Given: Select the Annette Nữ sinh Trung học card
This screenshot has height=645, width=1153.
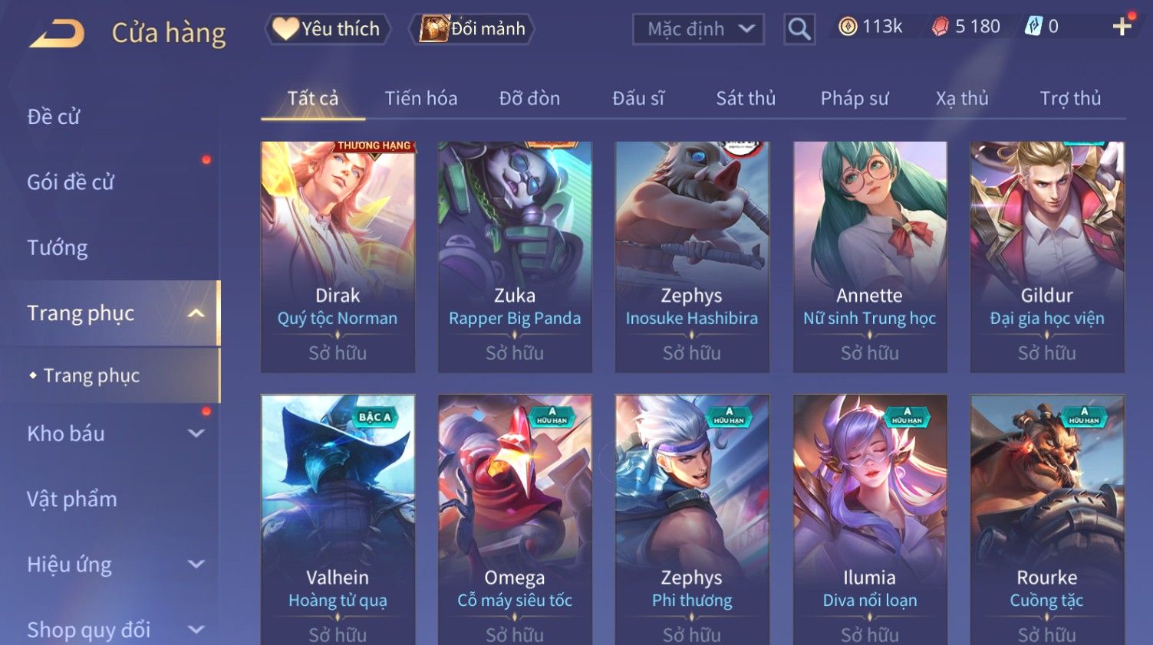Looking at the screenshot, I should (870, 257).
